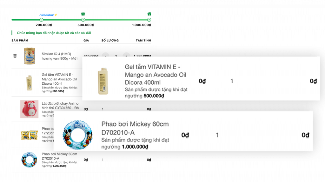Click the 1.000.000đ milestone checkmark circle
The height and width of the screenshot is (182, 325).
[149, 20]
